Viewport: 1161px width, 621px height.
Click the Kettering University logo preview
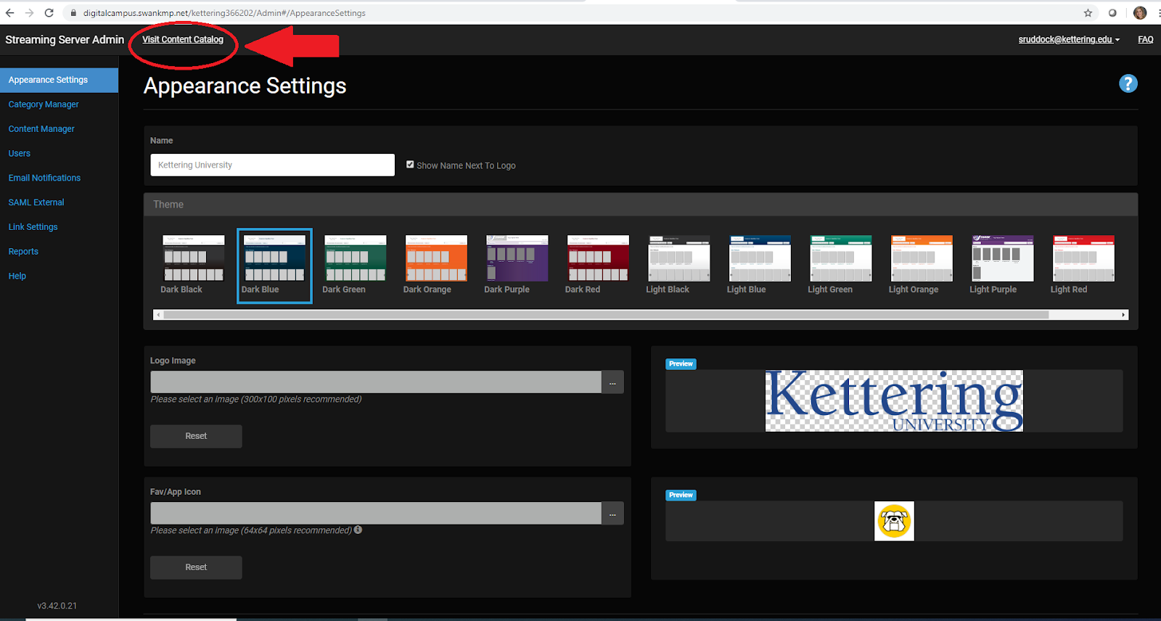click(x=894, y=401)
